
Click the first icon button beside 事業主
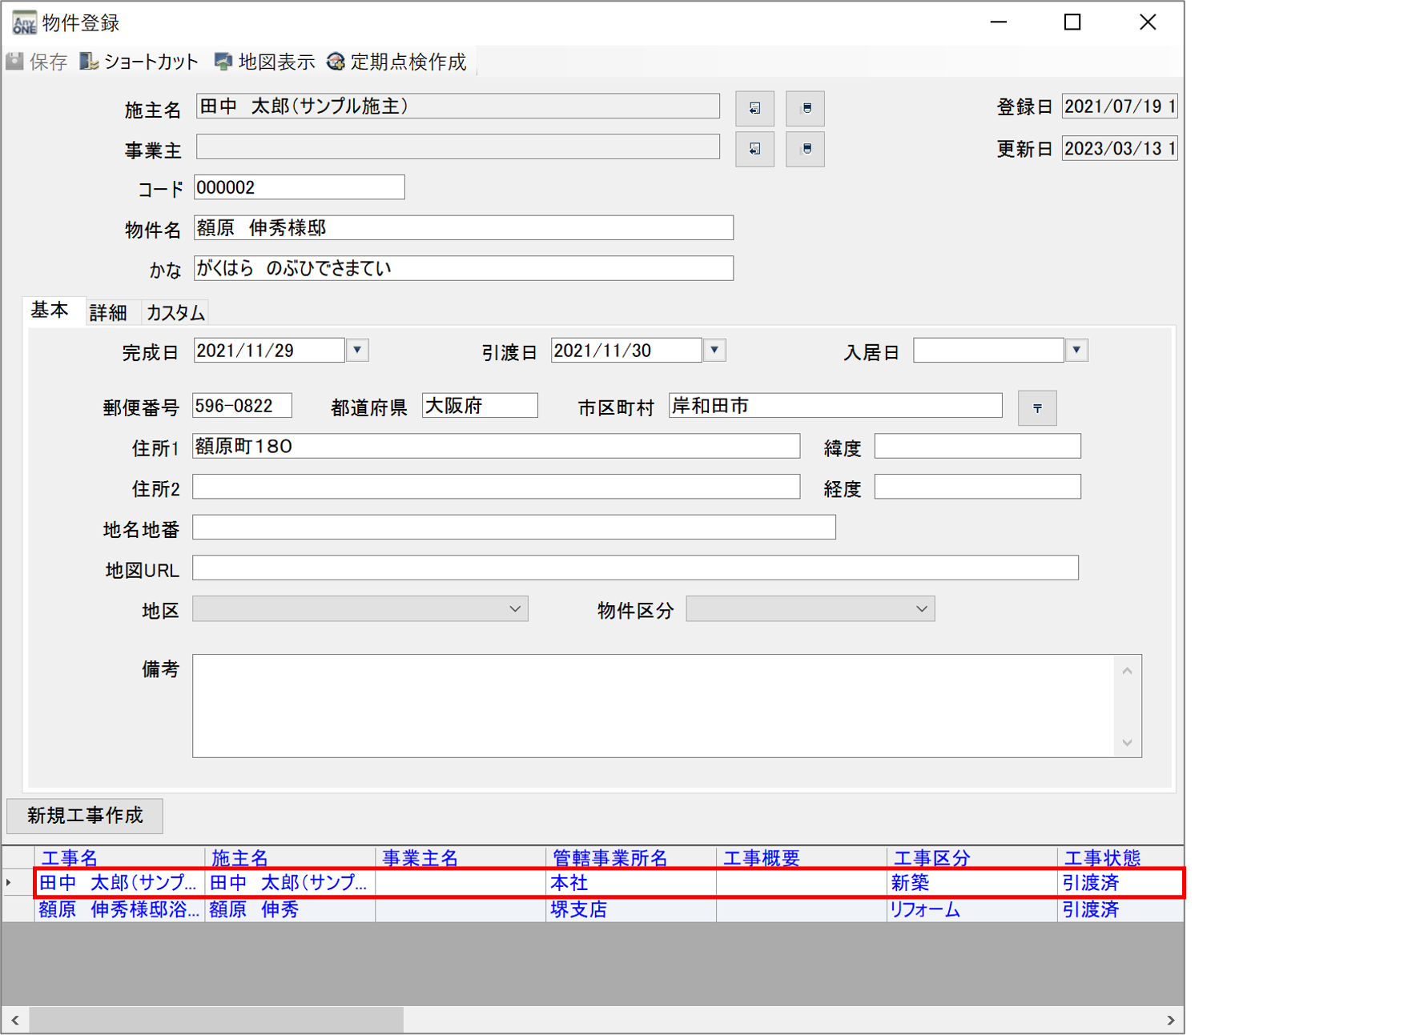[754, 149]
